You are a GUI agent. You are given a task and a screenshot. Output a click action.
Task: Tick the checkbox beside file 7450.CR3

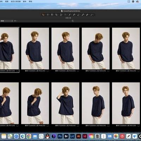tap(108, 125)
